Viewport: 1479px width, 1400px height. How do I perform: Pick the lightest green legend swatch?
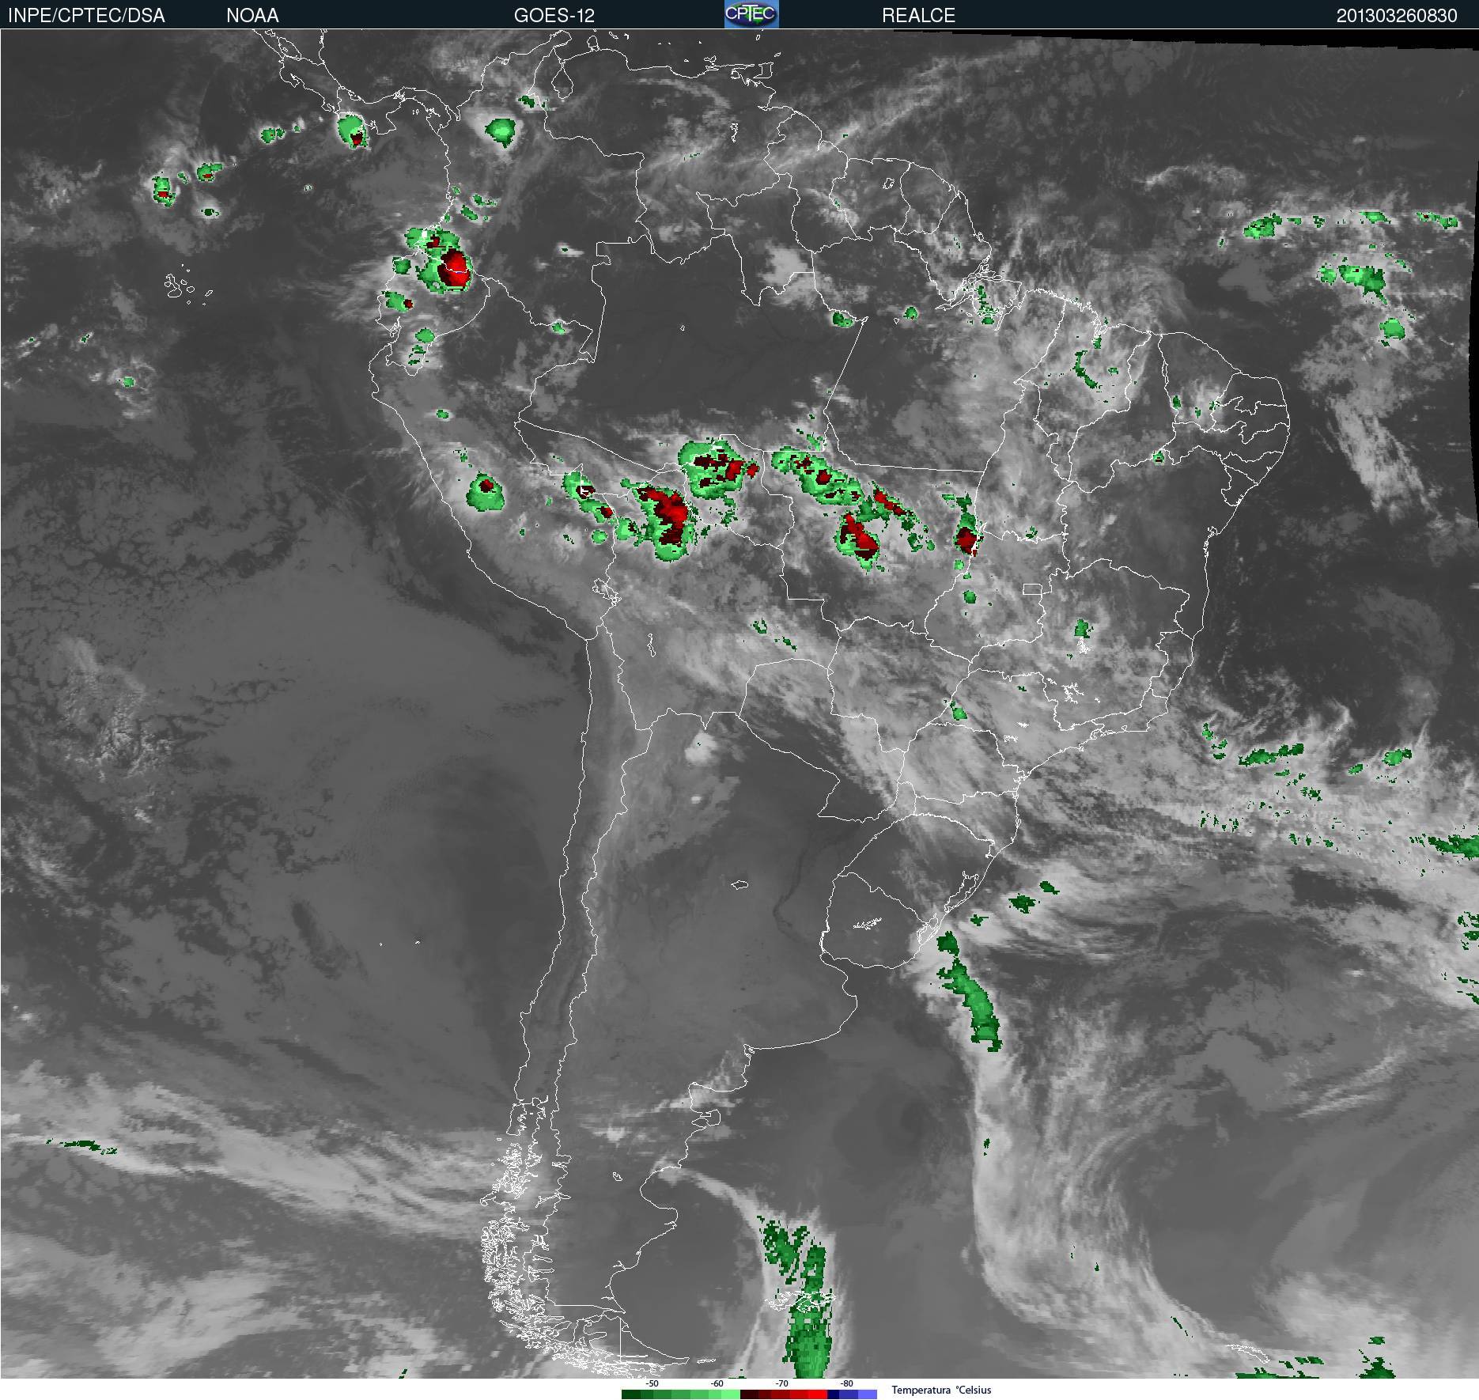point(731,1394)
